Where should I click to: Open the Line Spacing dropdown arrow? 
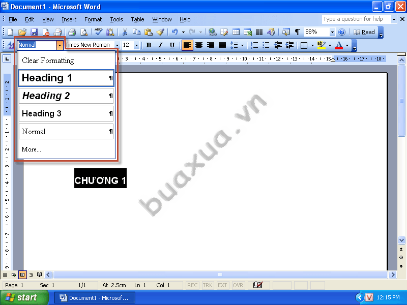242,45
